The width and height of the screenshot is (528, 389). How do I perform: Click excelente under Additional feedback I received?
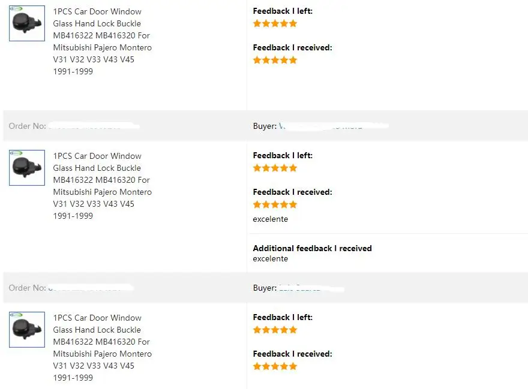pos(271,259)
